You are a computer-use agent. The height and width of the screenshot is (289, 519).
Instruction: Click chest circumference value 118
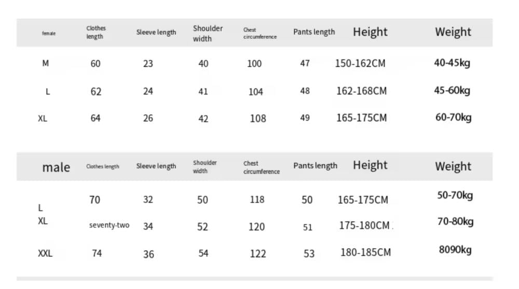pyautogui.click(x=257, y=200)
